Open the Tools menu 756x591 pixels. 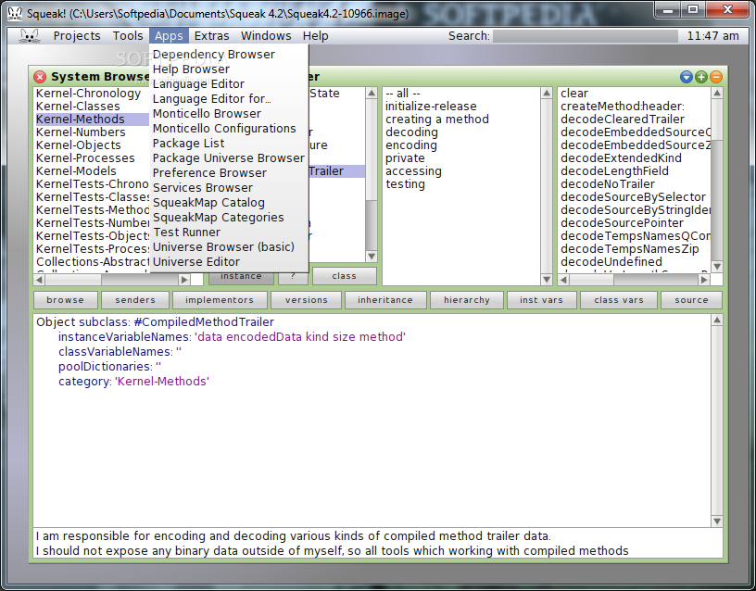tap(128, 36)
